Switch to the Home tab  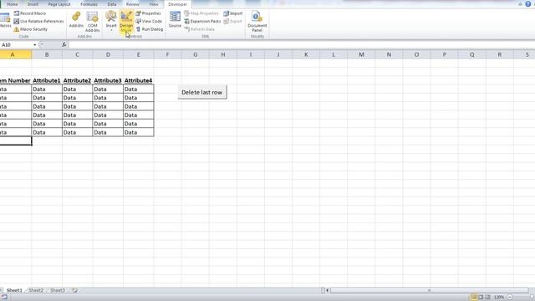pyautogui.click(x=13, y=4)
